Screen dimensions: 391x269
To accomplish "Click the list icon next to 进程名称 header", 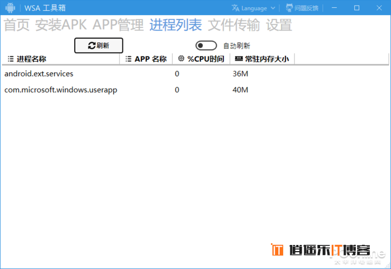I will [x=11, y=59].
